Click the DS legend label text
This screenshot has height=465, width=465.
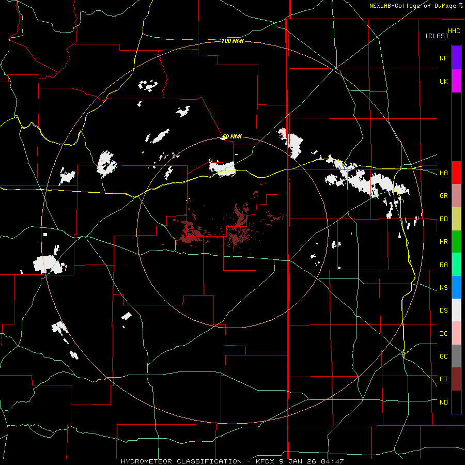click(443, 311)
